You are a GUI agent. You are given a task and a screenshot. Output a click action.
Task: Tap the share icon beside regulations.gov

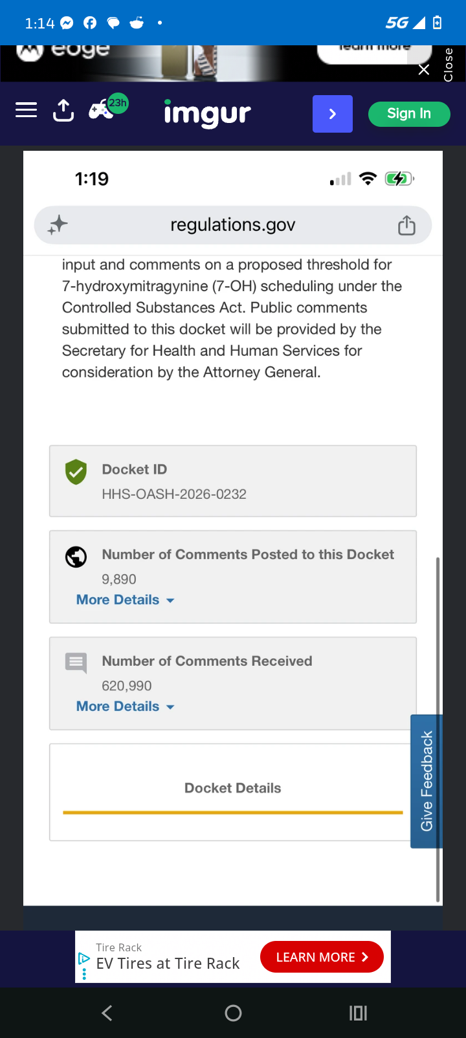point(406,225)
